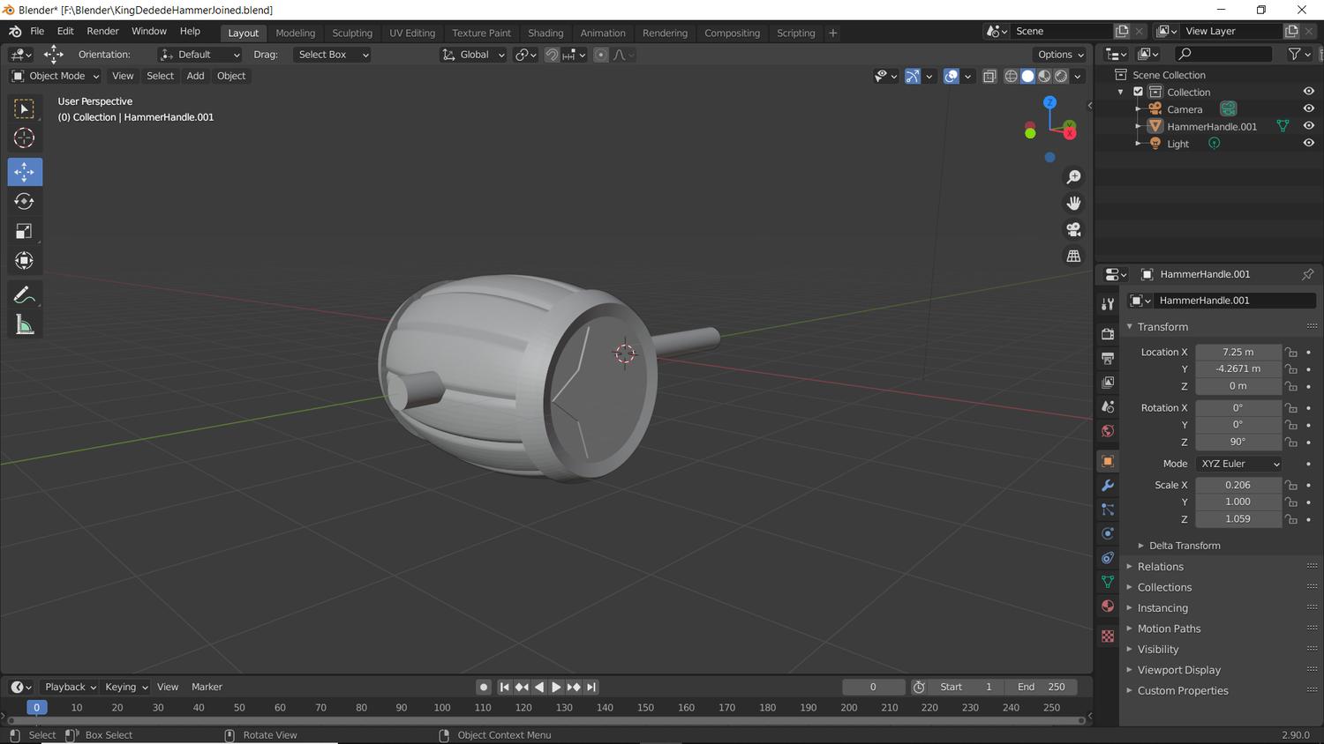Select the Rotate tool in the toolbar
This screenshot has width=1324, height=744.
pyautogui.click(x=24, y=202)
